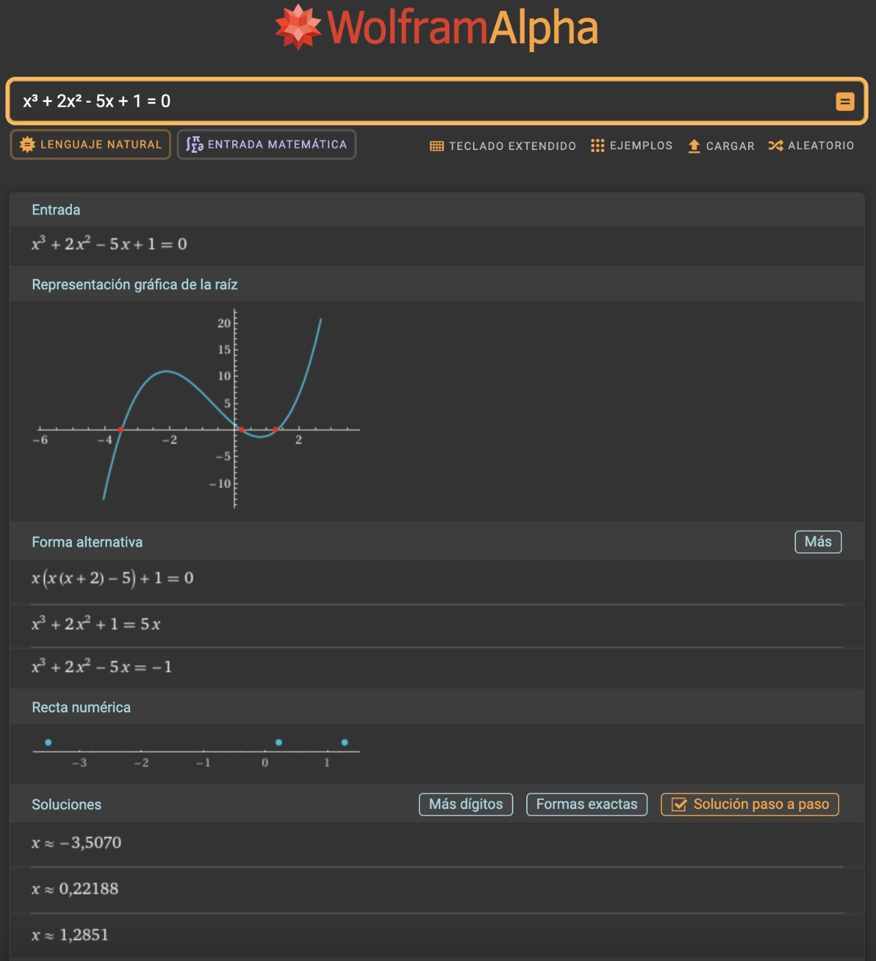Click the Formas exactas button
876x961 pixels.
587,804
